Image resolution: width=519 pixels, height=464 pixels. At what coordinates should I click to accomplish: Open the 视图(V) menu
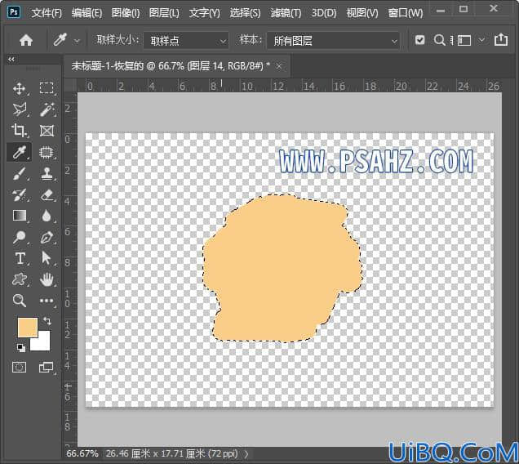362,13
